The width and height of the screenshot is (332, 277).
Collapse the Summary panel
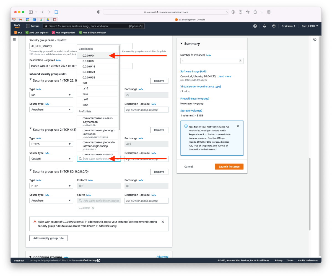tap(181, 44)
